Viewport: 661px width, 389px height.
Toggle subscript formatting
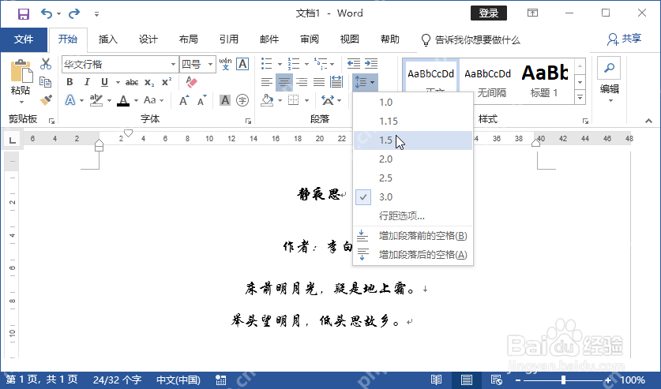(149, 82)
